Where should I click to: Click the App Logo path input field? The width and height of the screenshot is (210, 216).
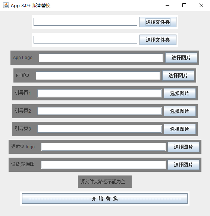click(101, 58)
